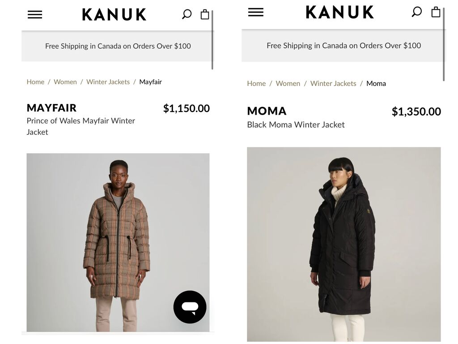Open hamburger menu on Moma page
Viewport: 458px width, 344px height.
coord(255,12)
